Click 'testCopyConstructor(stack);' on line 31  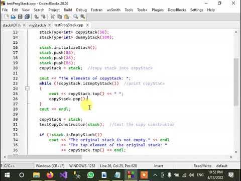[x=72, y=124]
